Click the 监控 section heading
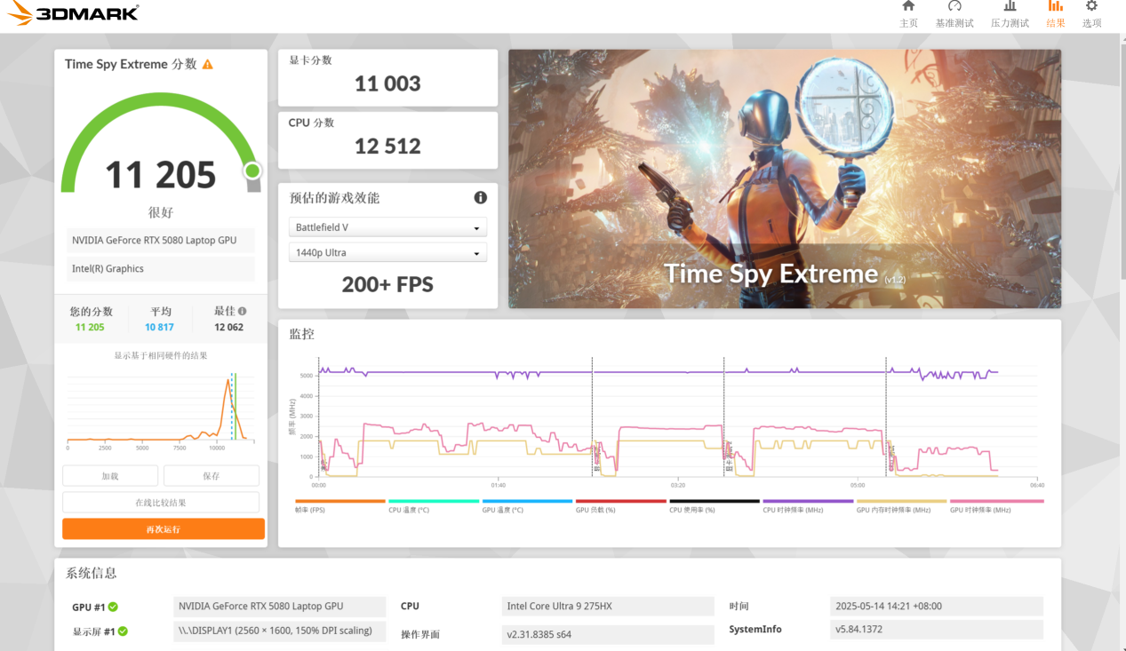 point(301,334)
